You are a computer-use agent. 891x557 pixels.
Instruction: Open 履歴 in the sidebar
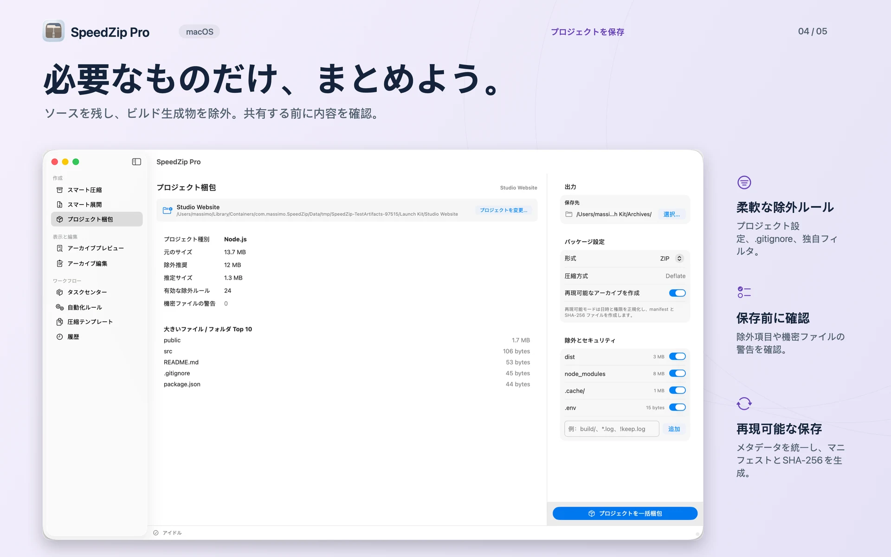click(x=97, y=337)
